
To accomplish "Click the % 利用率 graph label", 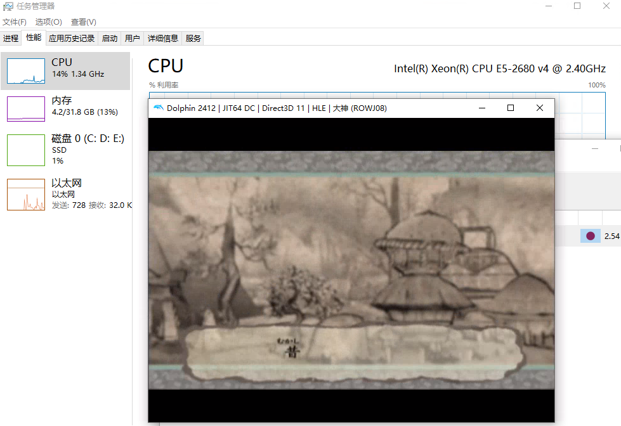I will (164, 85).
